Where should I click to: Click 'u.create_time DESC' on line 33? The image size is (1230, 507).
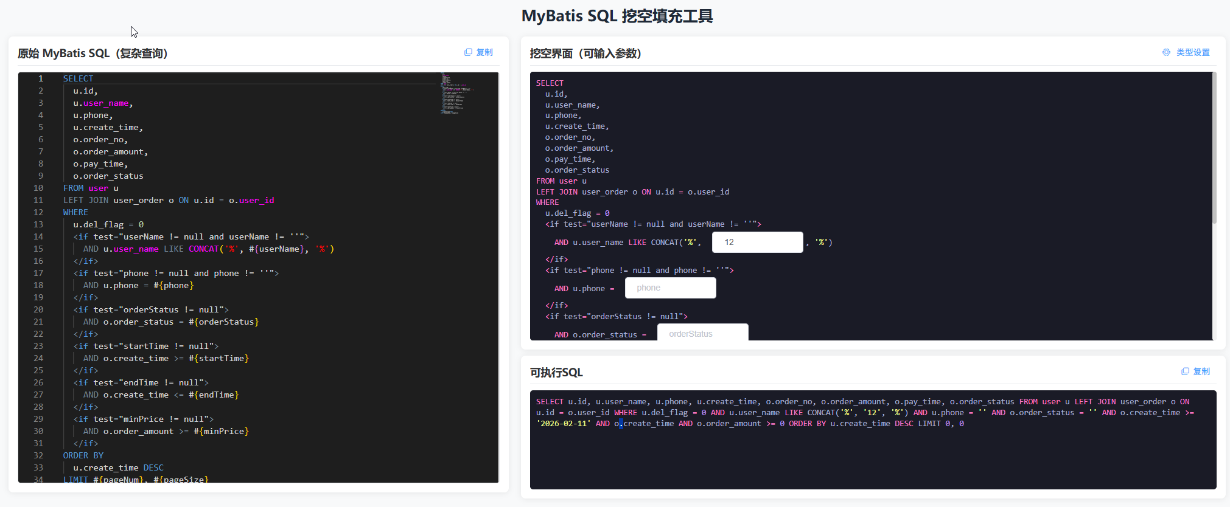click(x=118, y=467)
